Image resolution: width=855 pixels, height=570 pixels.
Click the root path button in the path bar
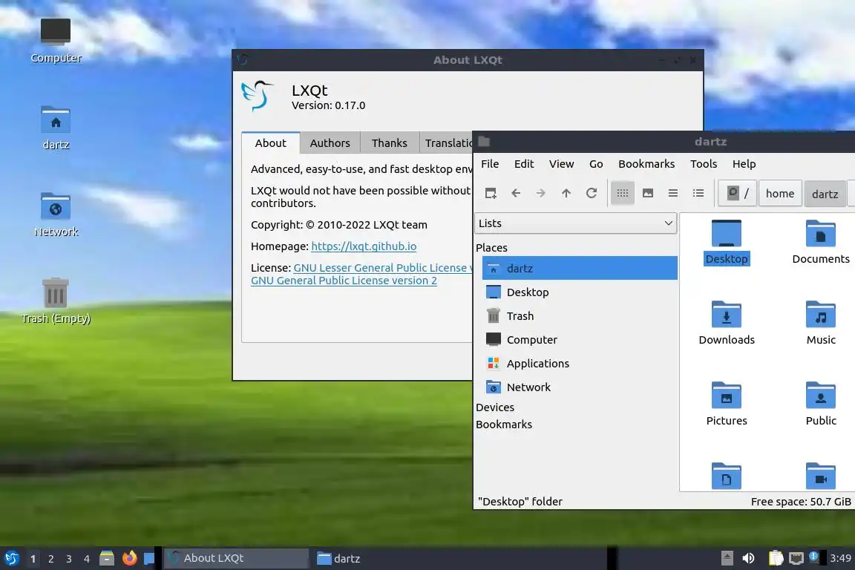click(737, 193)
